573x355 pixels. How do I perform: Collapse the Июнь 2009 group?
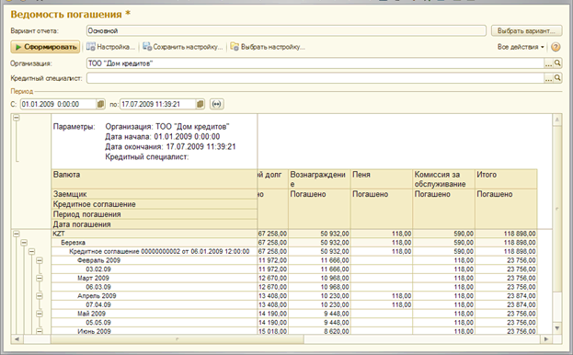pos(40,331)
